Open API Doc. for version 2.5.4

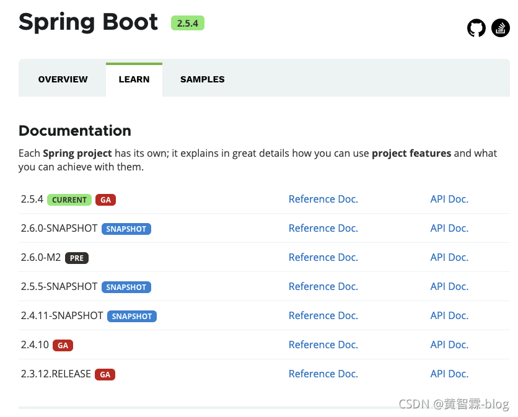click(x=449, y=200)
